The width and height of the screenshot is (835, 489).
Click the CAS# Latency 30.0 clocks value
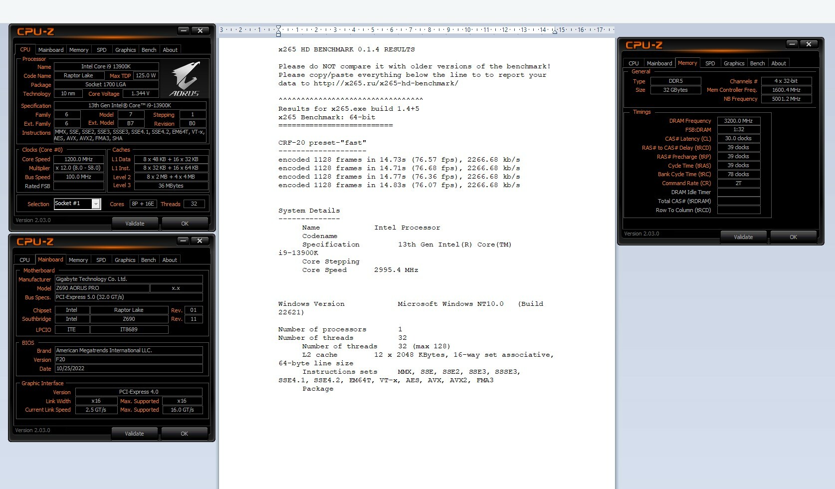point(738,139)
